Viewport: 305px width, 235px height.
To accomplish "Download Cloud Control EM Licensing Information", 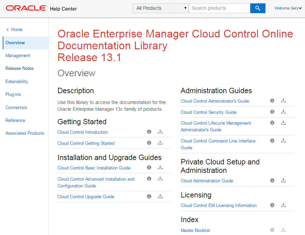I will click(283, 205).
